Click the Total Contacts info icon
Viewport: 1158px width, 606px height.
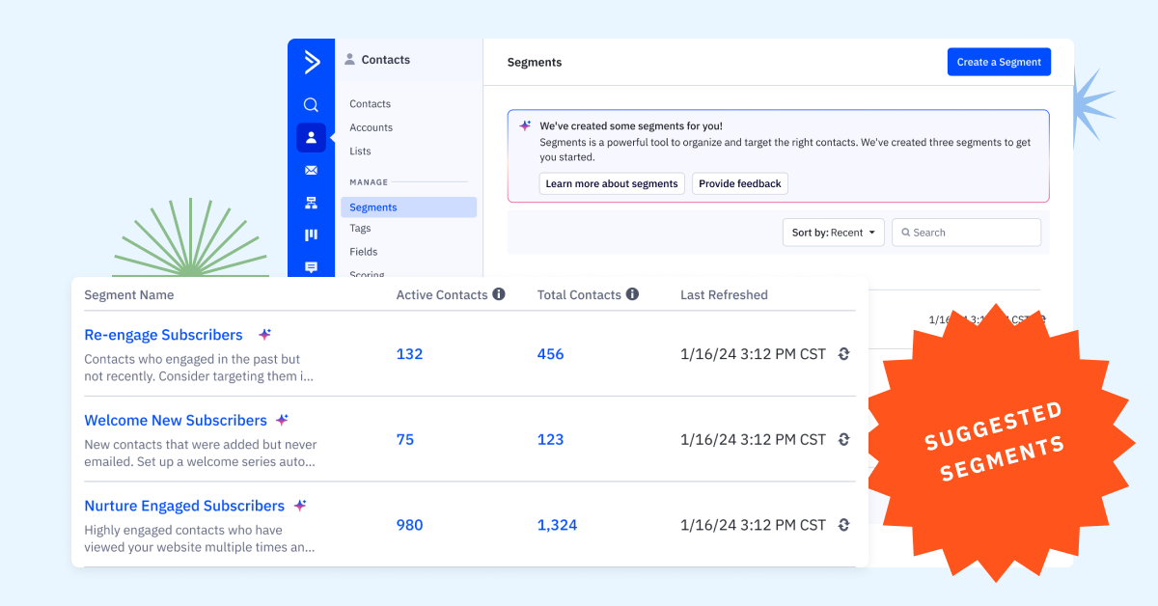coord(632,294)
